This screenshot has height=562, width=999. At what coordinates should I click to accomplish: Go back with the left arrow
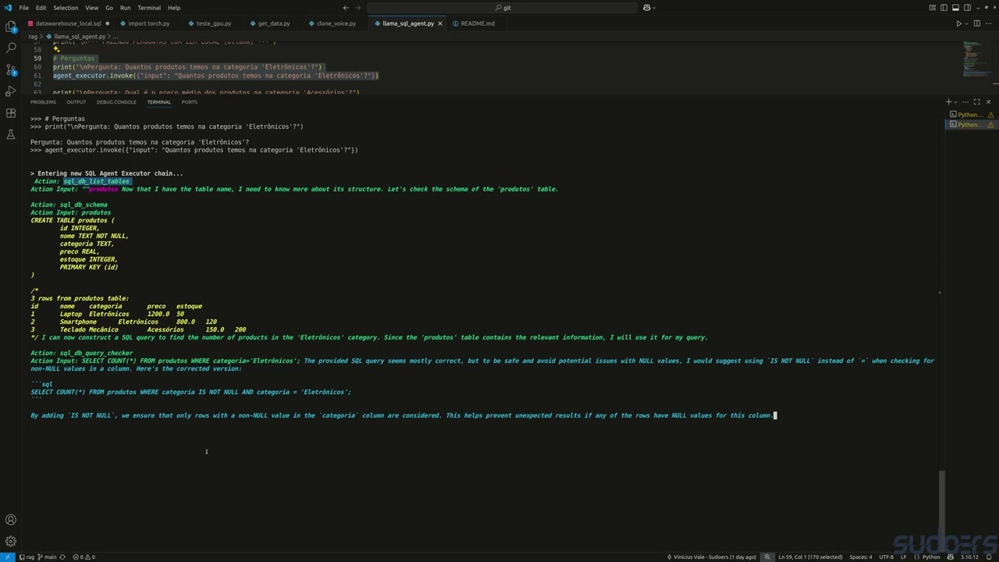[346, 8]
